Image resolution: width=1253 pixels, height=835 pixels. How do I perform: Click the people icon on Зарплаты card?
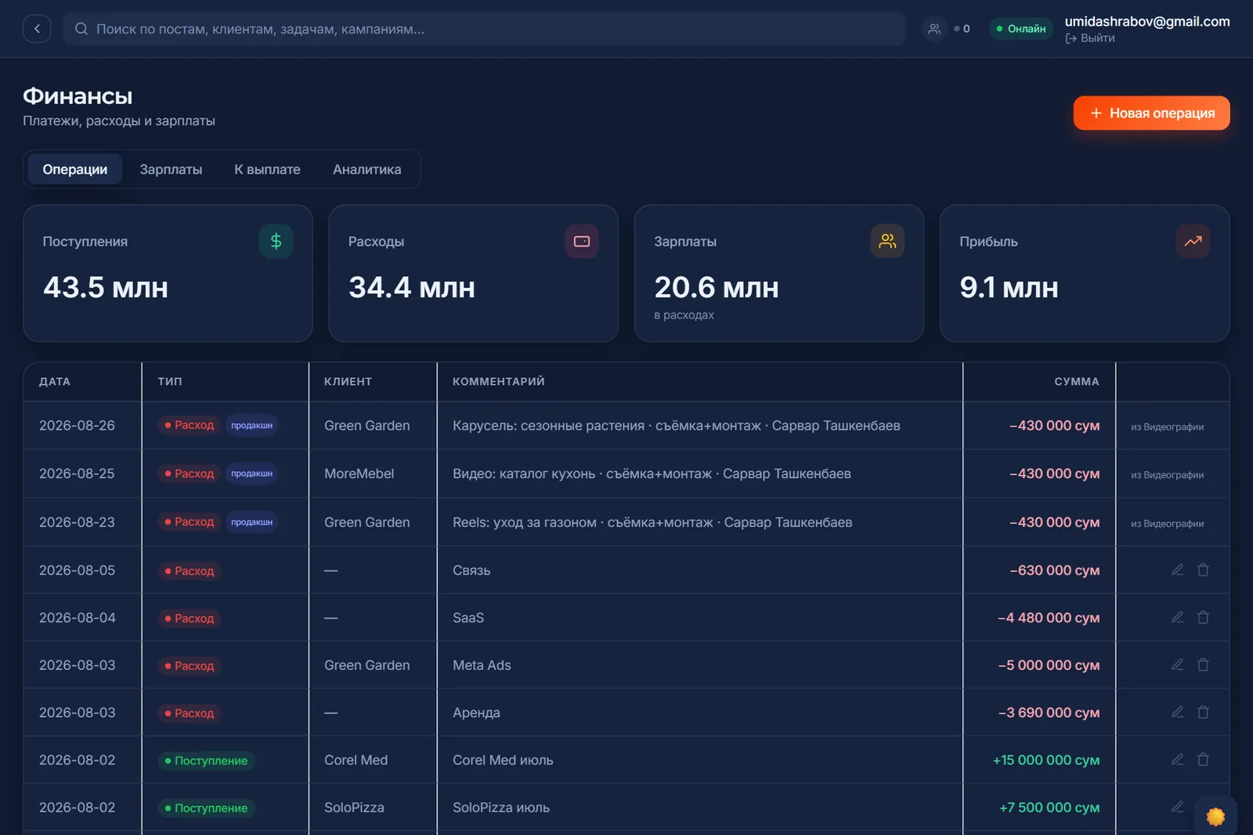(x=887, y=241)
